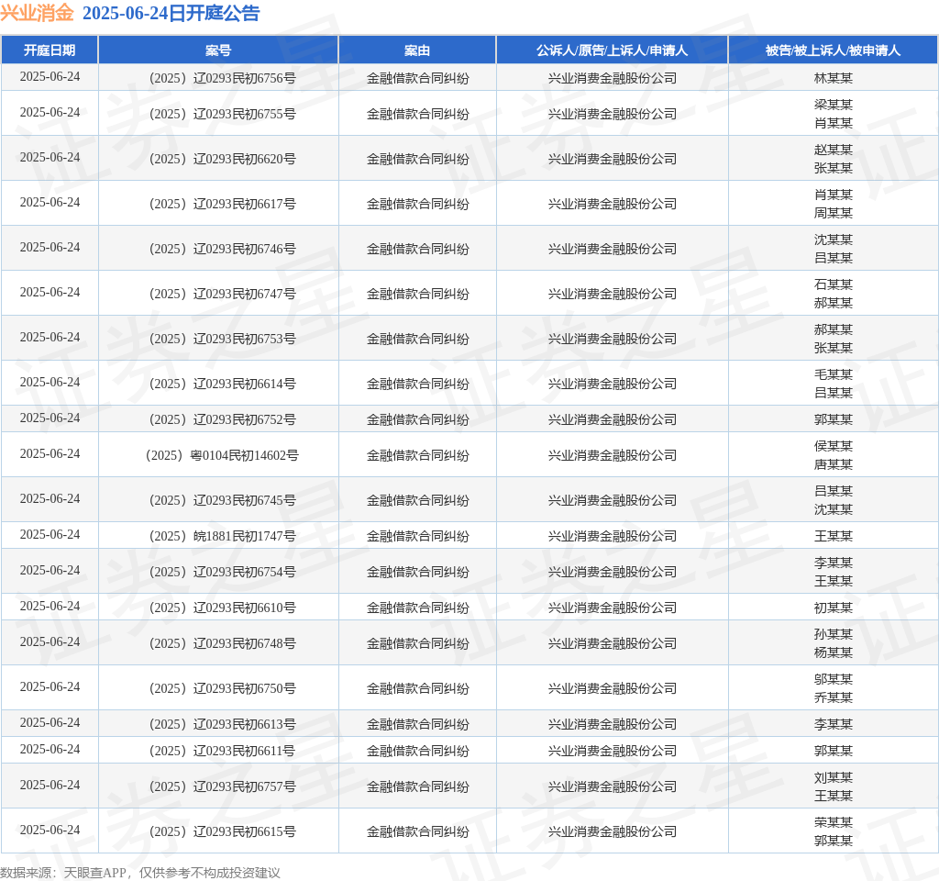939x881 pixels.
Task: Select 兴业消费金融股份公司 in the 6747号 row
Action: (x=612, y=294)
